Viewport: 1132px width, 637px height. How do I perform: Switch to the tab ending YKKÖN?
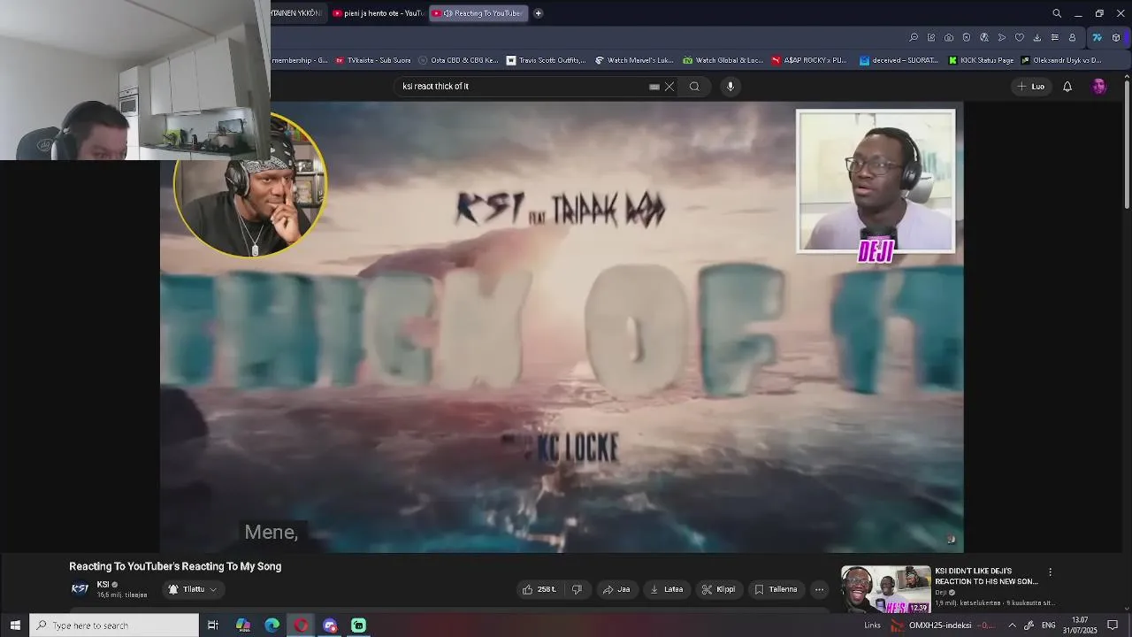298,13
